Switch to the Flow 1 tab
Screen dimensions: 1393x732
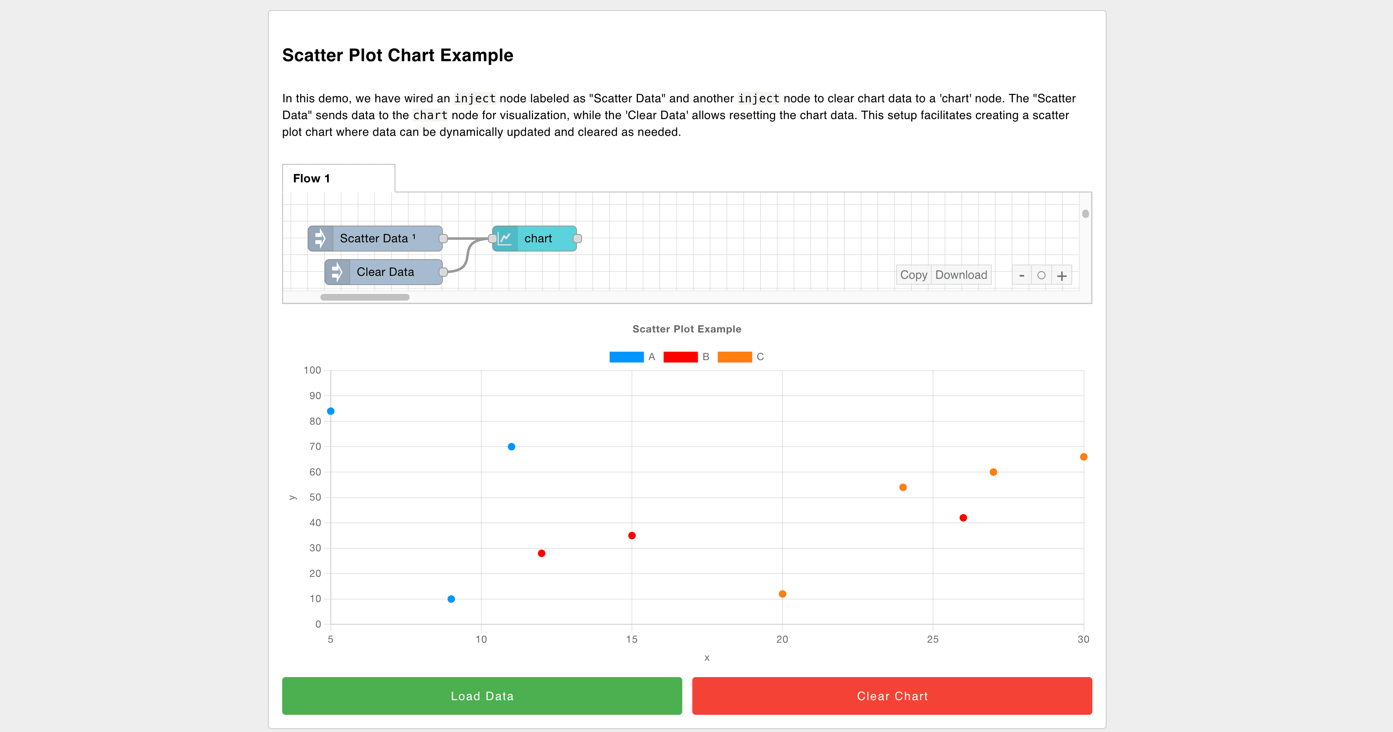(x=312, y=178)
